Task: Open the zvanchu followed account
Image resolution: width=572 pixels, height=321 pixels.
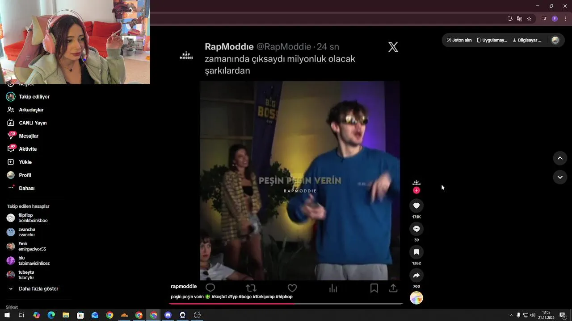Action: point(21,232)
